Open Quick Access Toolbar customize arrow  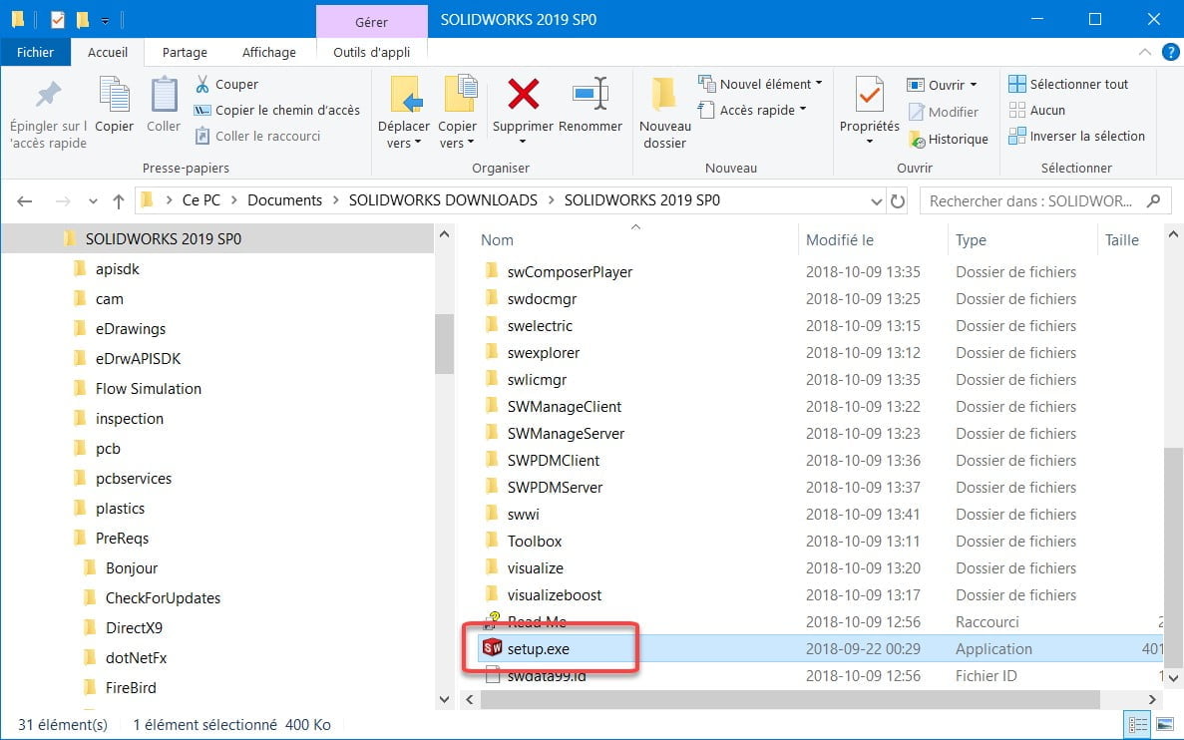[105, 20]
